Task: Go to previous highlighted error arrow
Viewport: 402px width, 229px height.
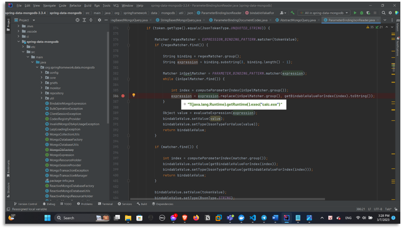Action: (x=387, y=27)
